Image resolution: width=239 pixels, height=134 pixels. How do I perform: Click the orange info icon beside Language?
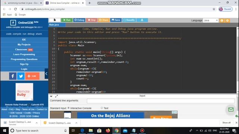tap(222, 20)
